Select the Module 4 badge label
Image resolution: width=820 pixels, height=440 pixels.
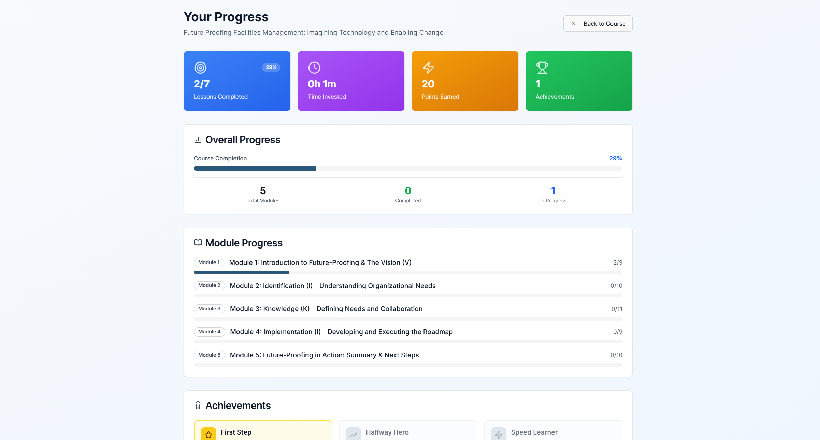pyautogui.click(x=209, y=332)
